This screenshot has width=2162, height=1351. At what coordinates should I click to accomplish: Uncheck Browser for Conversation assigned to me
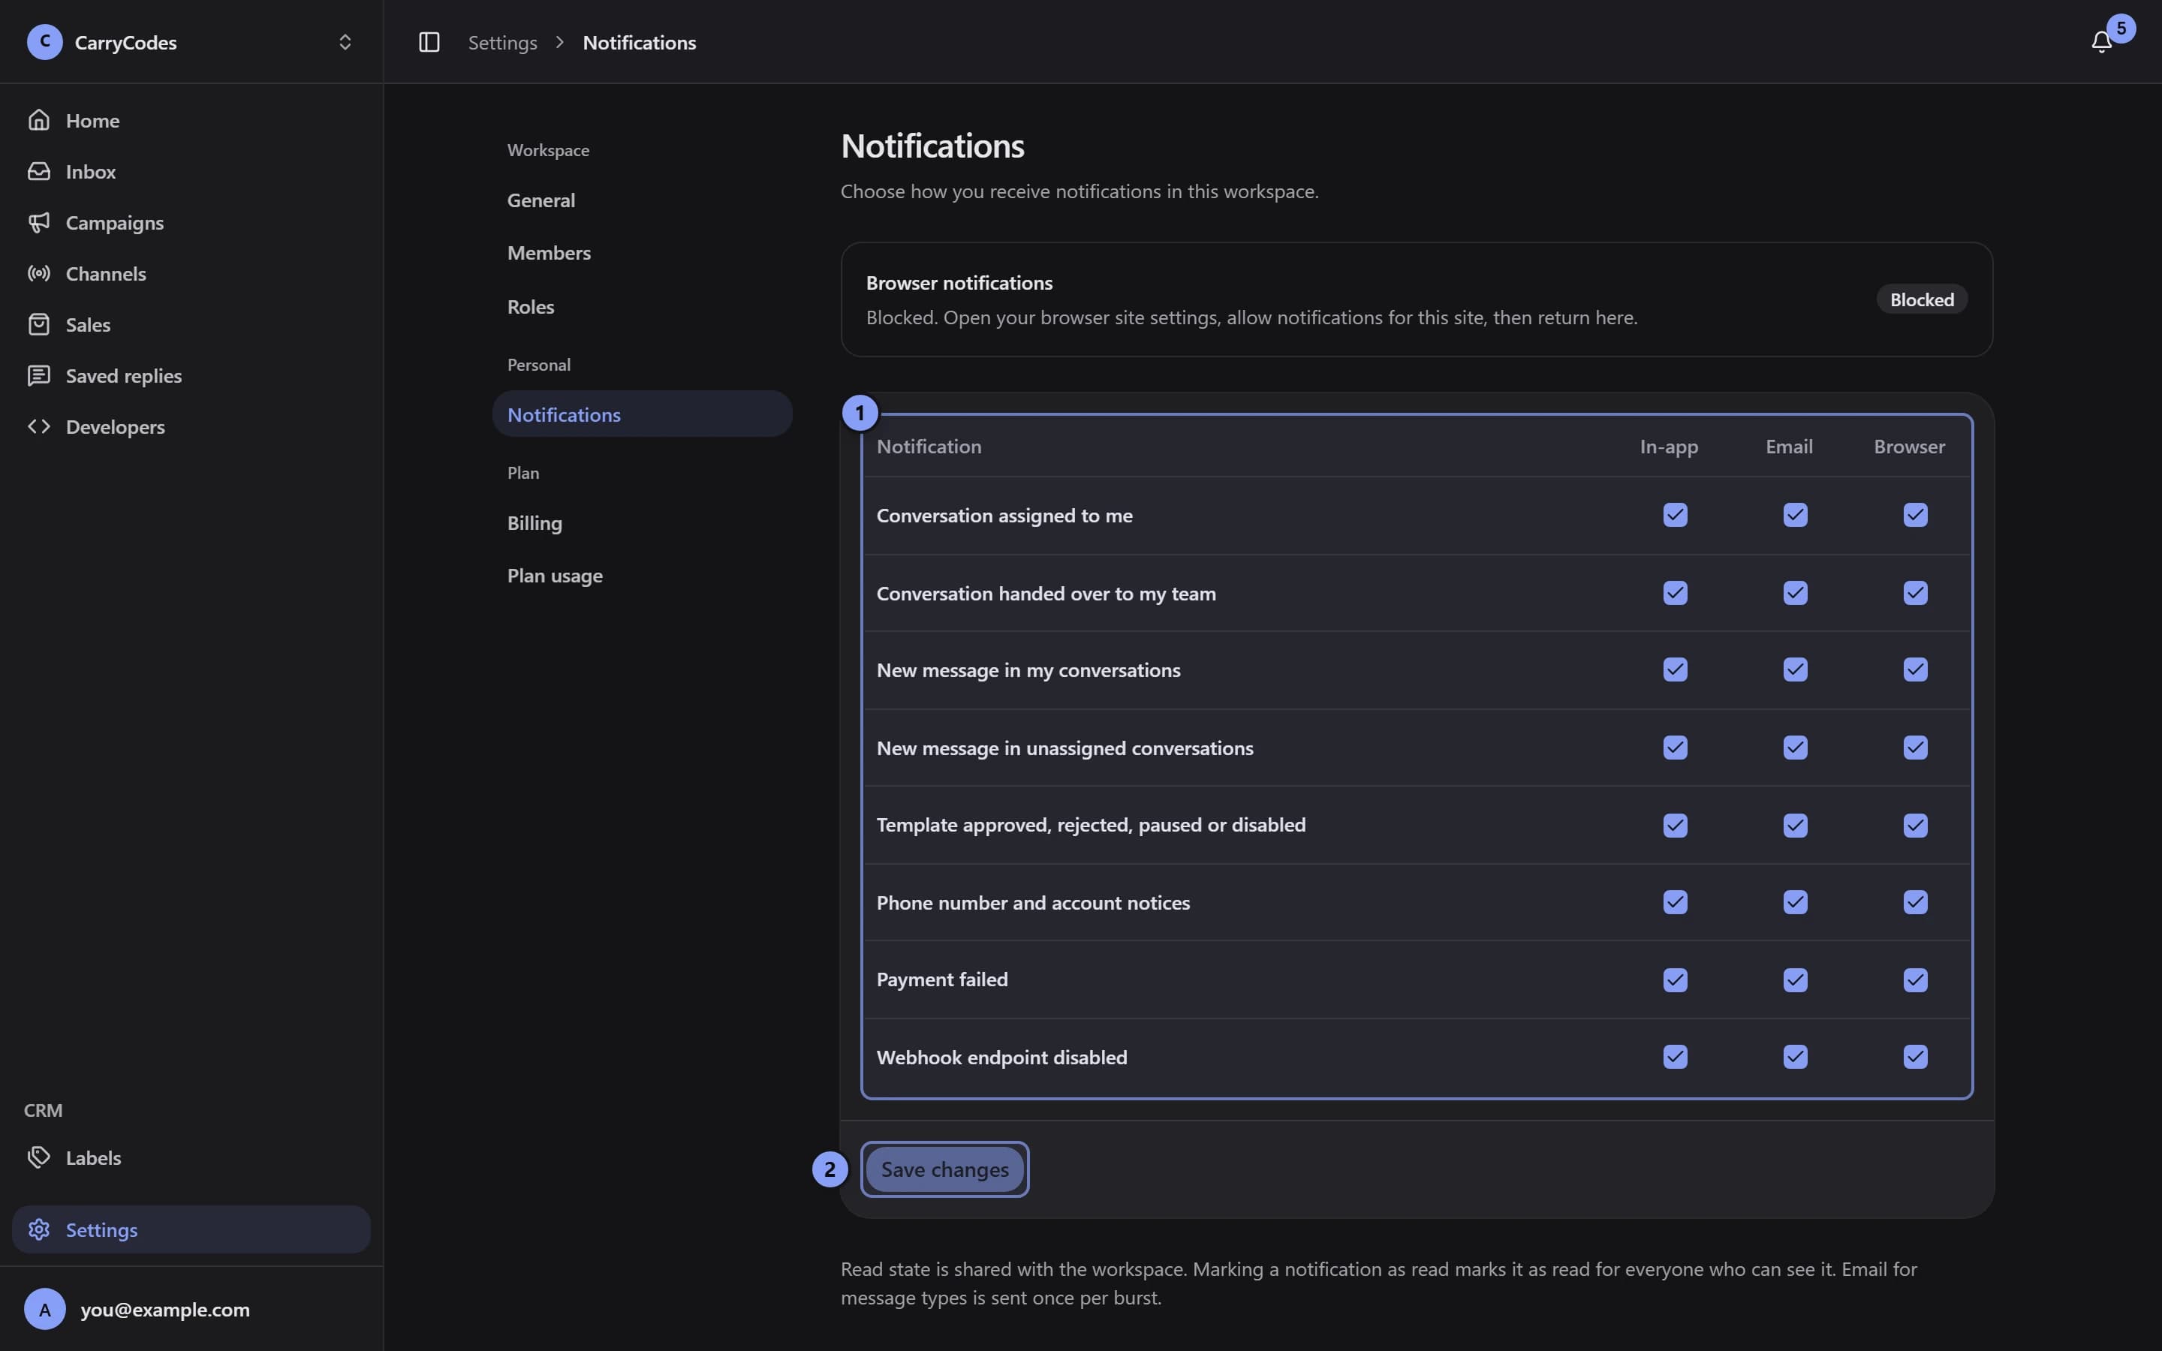[x=1914, y=515]
